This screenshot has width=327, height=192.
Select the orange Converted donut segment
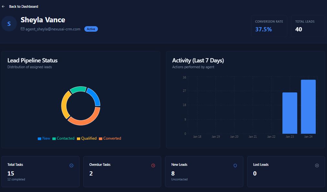point(86,120)
